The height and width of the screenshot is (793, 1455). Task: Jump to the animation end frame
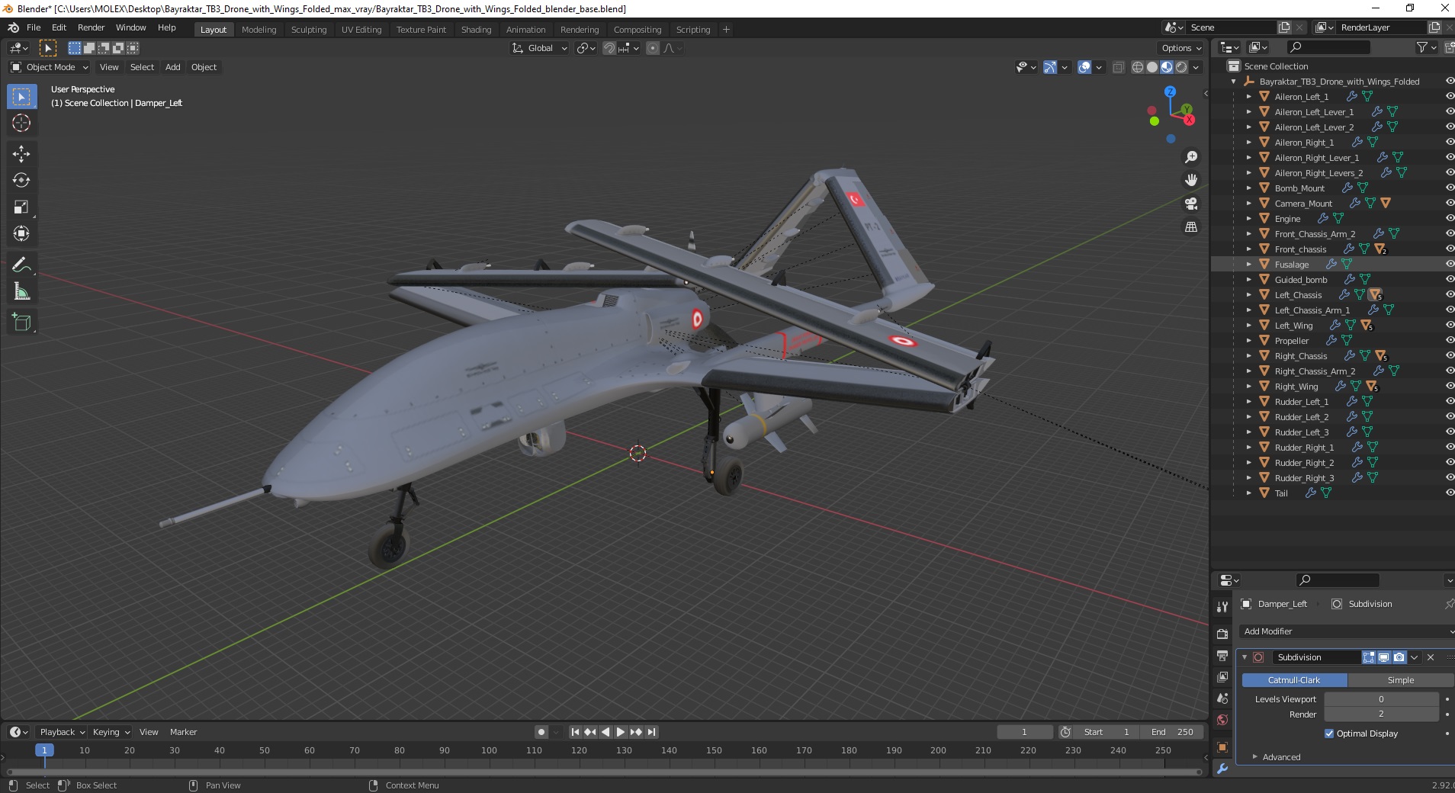click(651, 732)
